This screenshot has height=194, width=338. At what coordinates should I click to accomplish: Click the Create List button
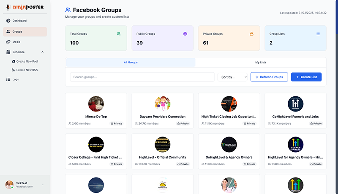point(306,77)
